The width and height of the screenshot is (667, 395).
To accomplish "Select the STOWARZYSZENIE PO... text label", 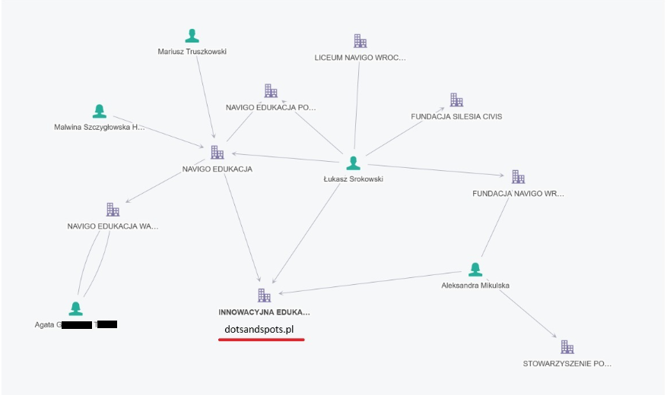I will click(x=567, y=364).
